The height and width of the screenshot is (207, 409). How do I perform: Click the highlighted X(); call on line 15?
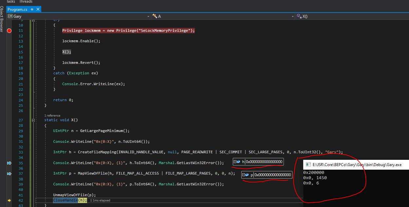(66, 52)
